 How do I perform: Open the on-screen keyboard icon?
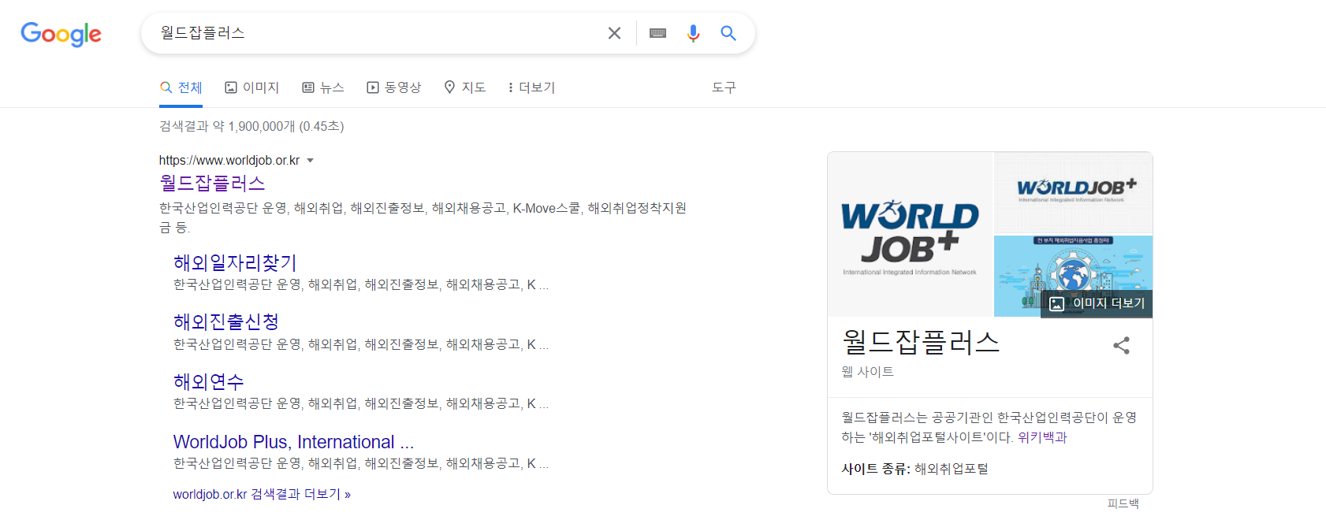point(657,33)
